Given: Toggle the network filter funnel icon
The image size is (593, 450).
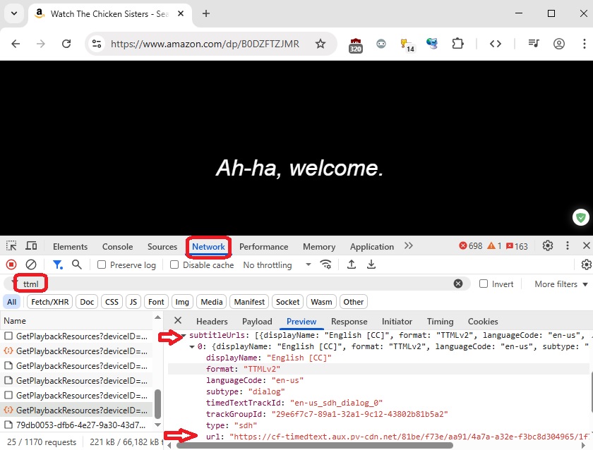Looking at the screenshot, I should (x=57, y=264).
